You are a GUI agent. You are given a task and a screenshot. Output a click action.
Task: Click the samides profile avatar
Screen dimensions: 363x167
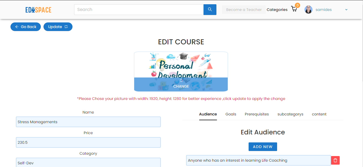[308, 10]
